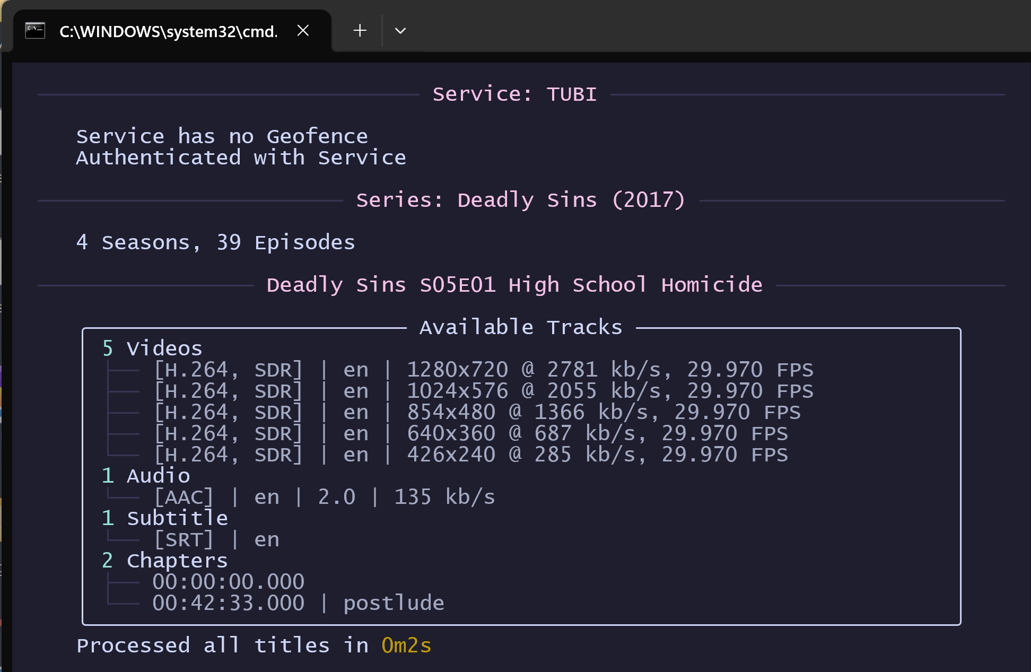Click the 'Service: TUBI' header text

click(514, 94)
